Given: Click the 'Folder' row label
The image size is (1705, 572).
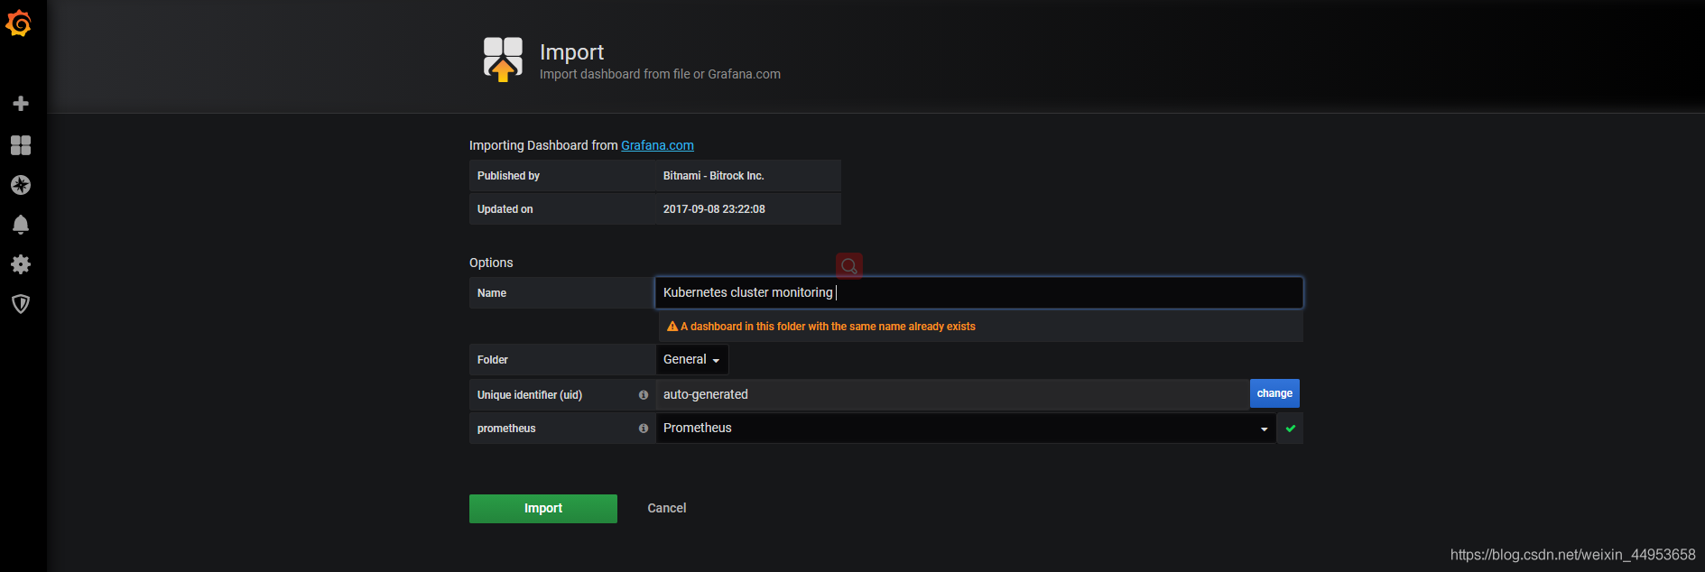Looking at the screenshot, I should 493,360.
